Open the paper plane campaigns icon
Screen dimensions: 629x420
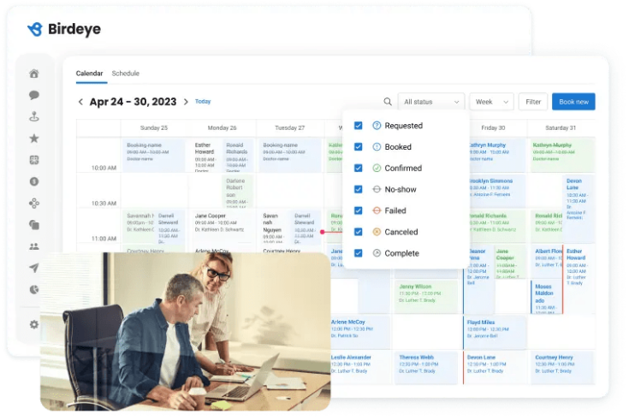click(x=34, y=268)
